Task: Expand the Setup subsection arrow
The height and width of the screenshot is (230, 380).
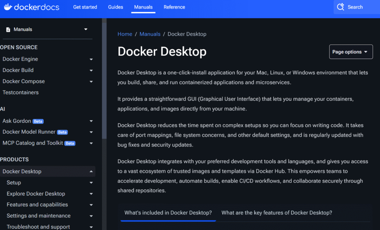Action: 91,183
